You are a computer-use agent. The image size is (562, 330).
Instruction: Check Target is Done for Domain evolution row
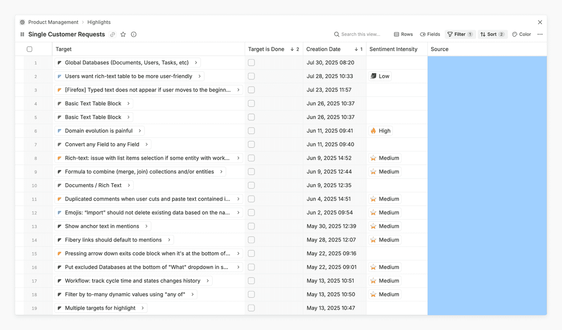[x=251, y=131]
